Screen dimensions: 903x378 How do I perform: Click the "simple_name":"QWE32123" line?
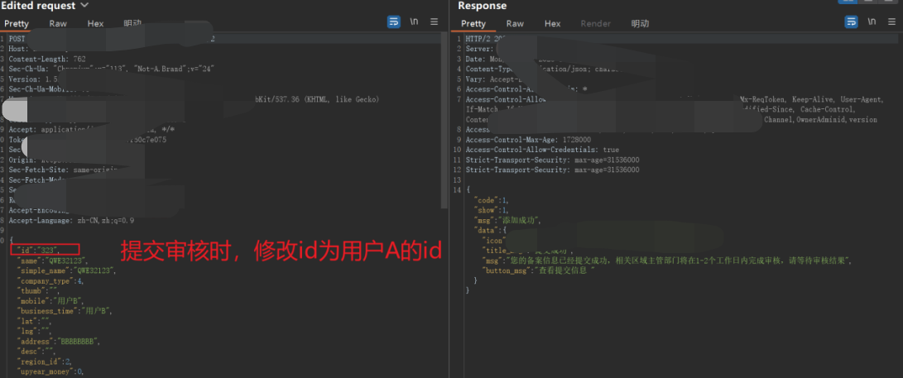pos(66,270)
